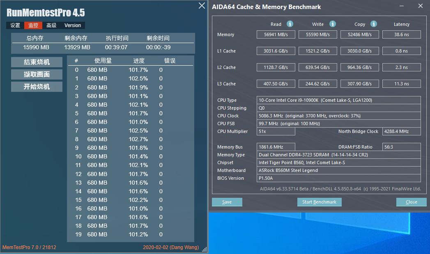Minimize the AIDA64 benchmark window
Viewport: 430px width, 254px height.
pos(401,6)
